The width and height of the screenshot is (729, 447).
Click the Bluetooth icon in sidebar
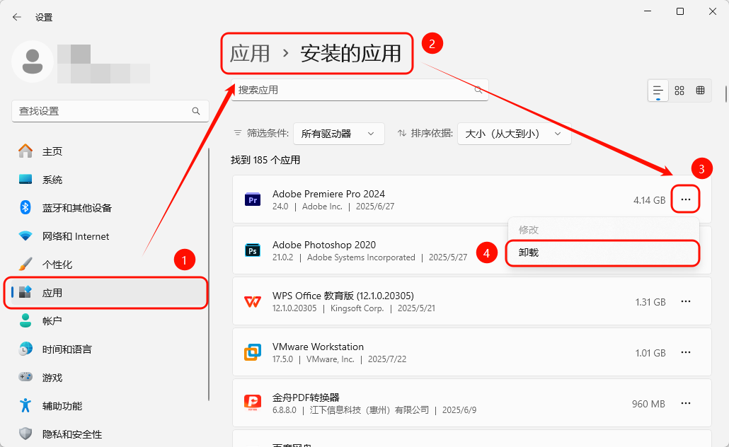[x=25, y=207]
